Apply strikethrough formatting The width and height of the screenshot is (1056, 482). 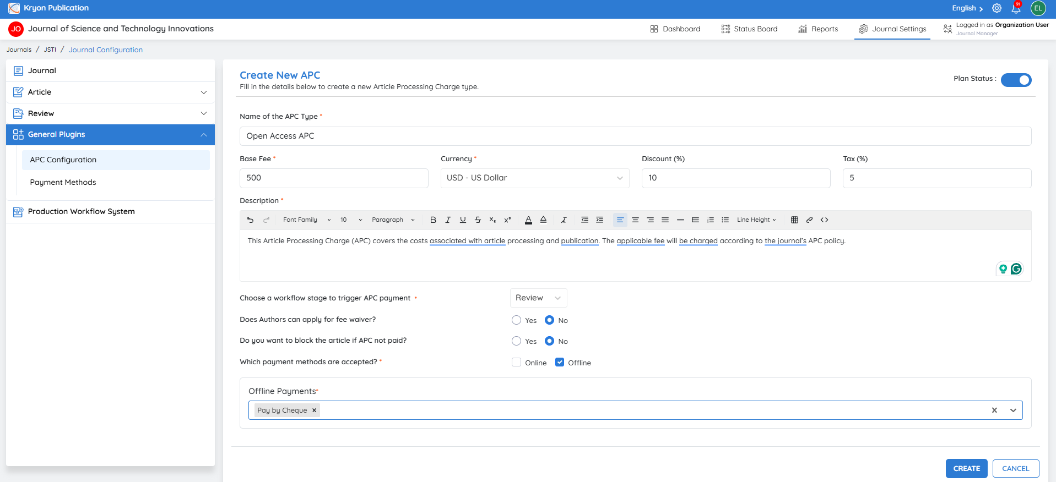(478, 220)
